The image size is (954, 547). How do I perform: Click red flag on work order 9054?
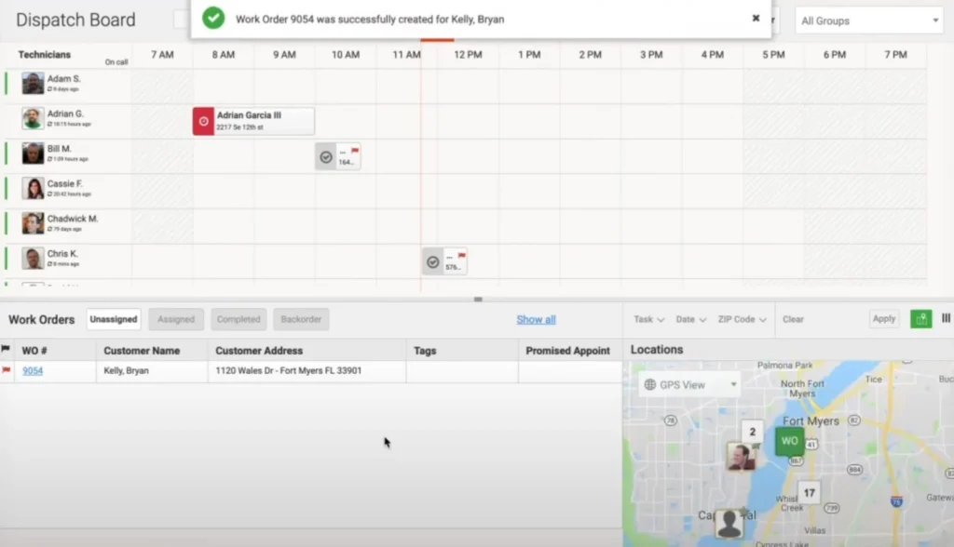coord(7,369)
